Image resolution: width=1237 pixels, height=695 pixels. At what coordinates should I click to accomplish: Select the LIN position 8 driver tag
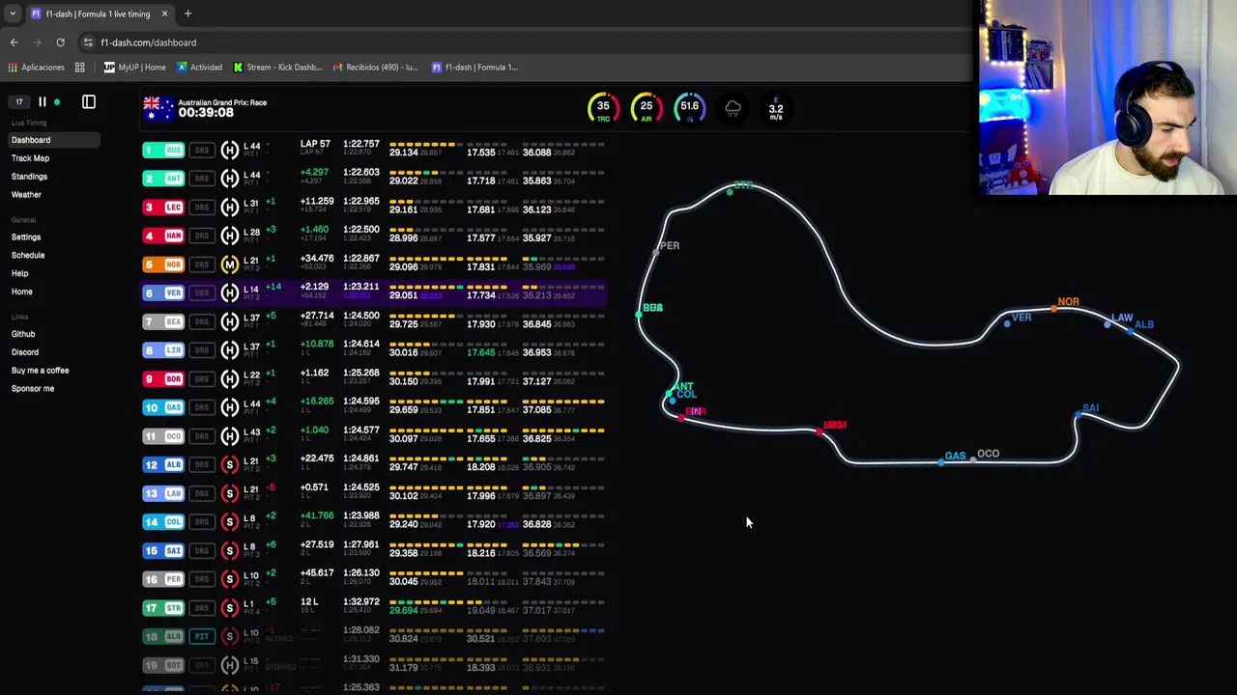[163, 350]
